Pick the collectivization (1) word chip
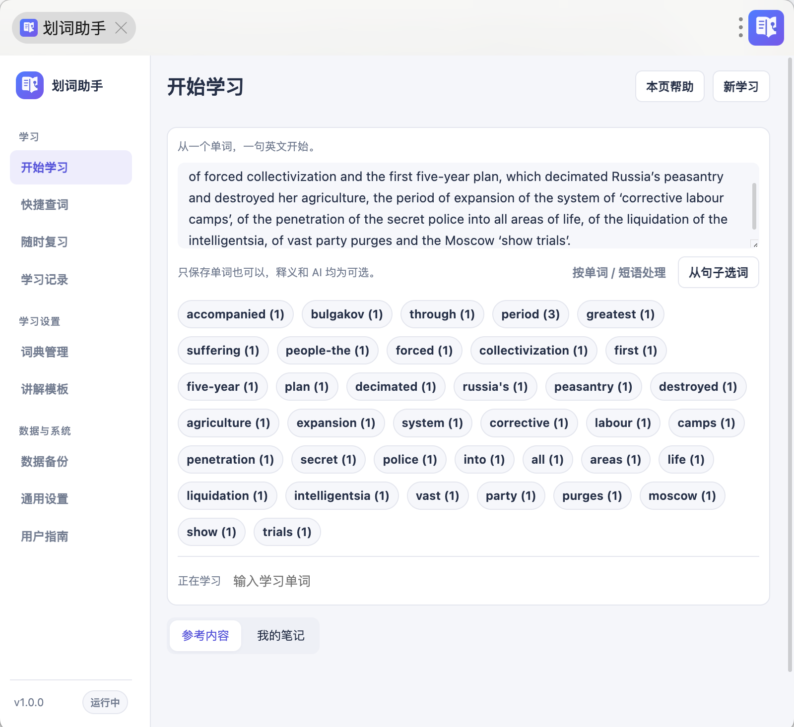 (x=533, y=350)
